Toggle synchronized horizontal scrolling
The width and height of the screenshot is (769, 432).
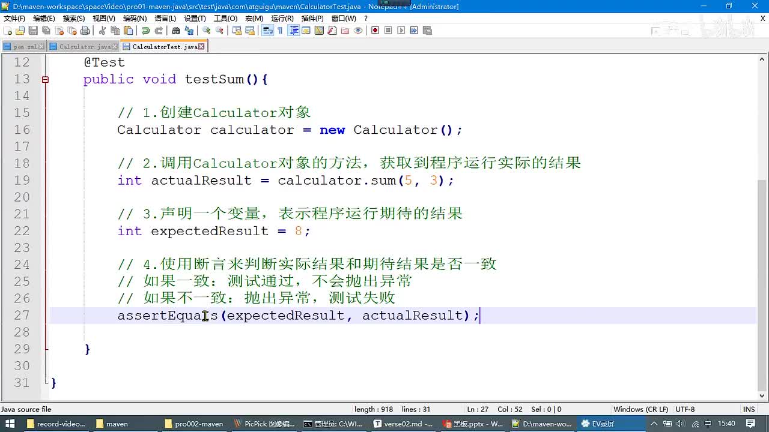point(250,31)
